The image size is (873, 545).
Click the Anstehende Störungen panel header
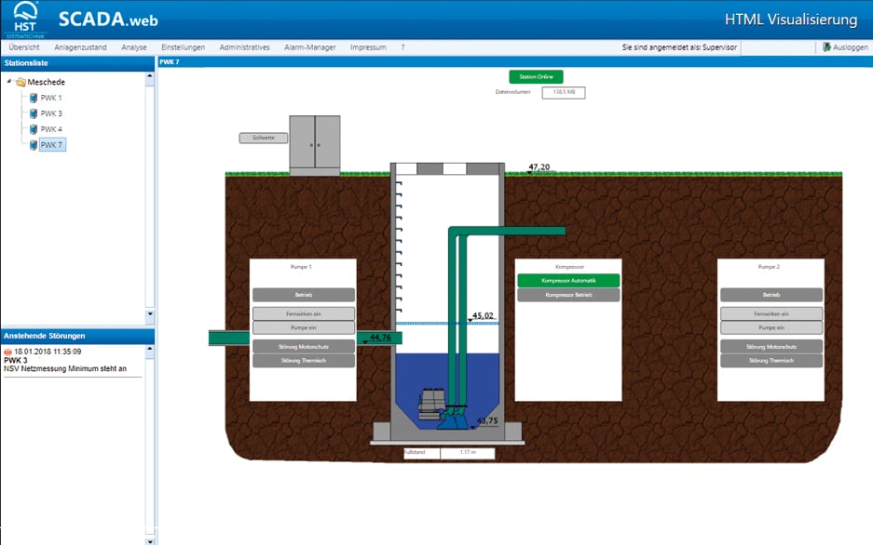tap(77, 336)
